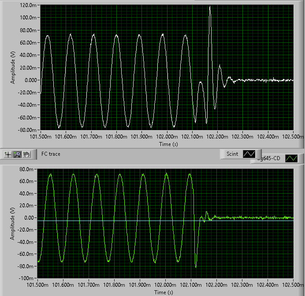Click the FC trace graph label
The image size is (305, 296).
[51, 154]
